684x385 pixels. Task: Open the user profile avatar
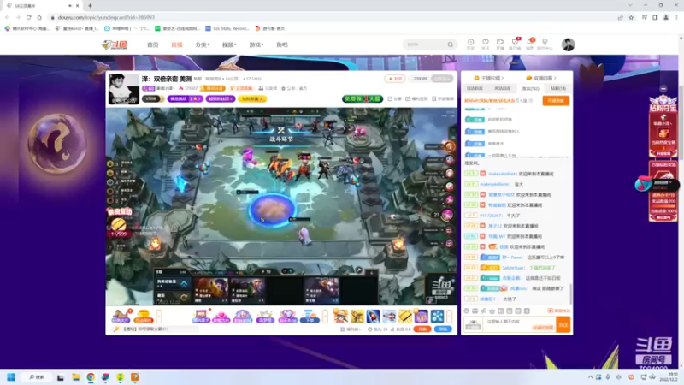(568, 44)
